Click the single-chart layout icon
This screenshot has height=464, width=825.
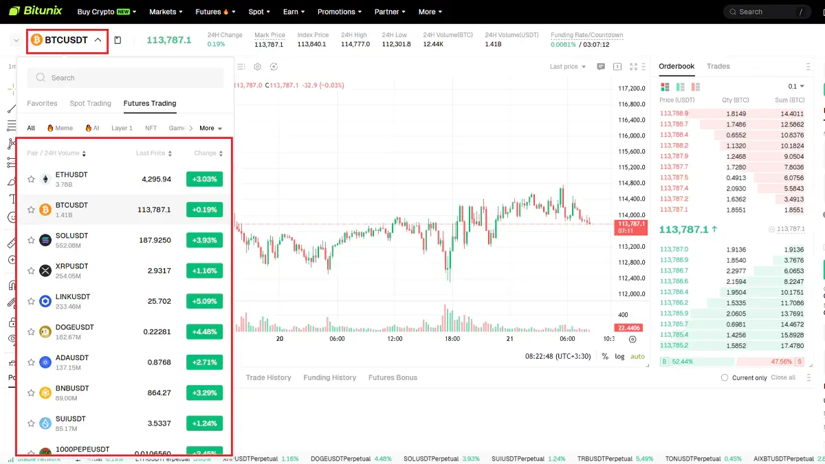(617, 67)
